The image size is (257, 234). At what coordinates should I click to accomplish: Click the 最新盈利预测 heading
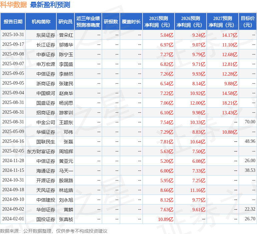click(x=50, y=5)
